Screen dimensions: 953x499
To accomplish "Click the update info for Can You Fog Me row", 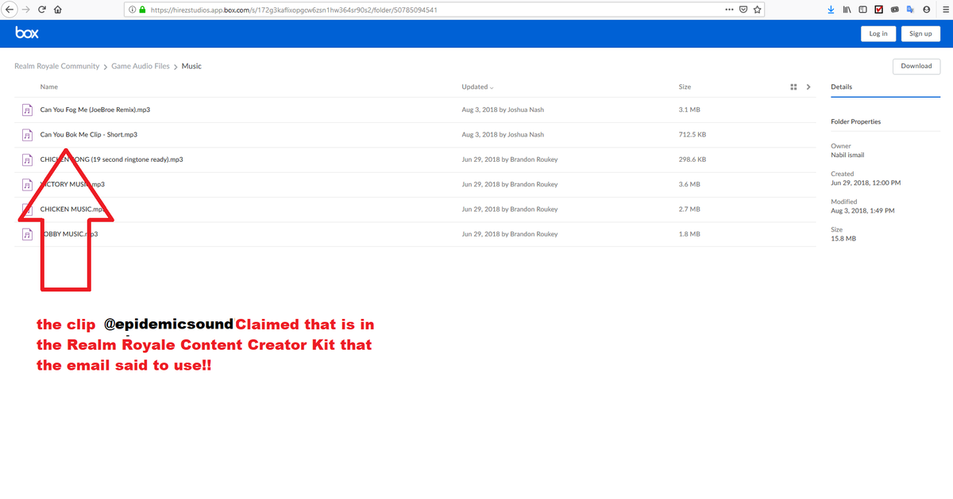I will tap(503, 109).
